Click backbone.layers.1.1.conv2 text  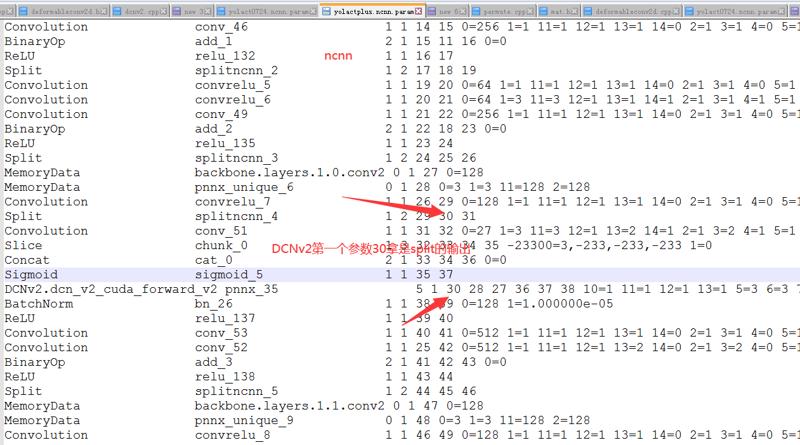(x=289, y=406)
